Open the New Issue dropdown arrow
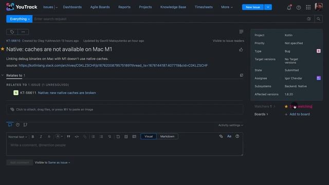The height and width of the screenshot is (185, 329). pos(268,7)
